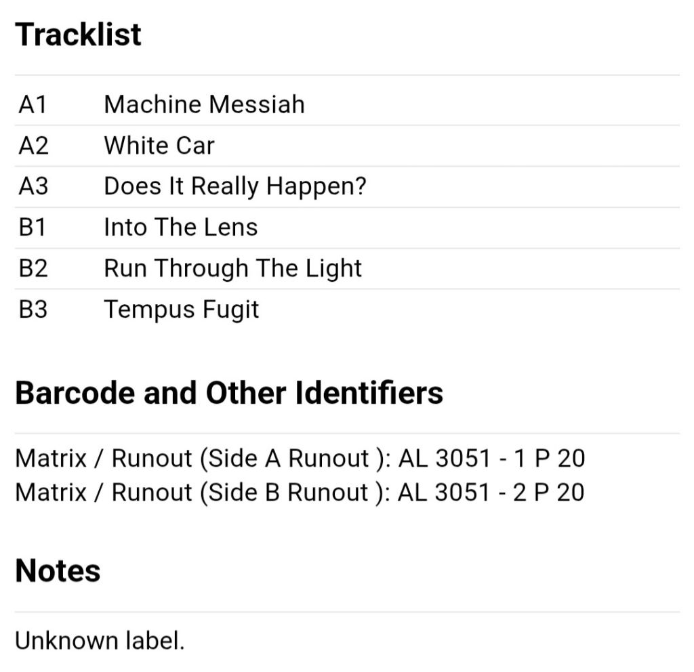
Task: Select the Side A Runout matrix line
Action: 300,458
